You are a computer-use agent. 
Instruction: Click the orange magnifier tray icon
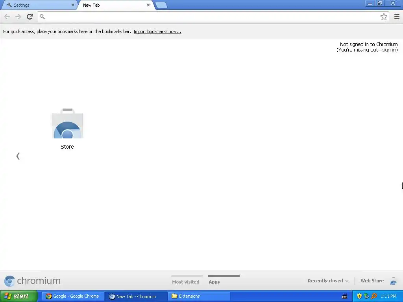click(374, 296)
